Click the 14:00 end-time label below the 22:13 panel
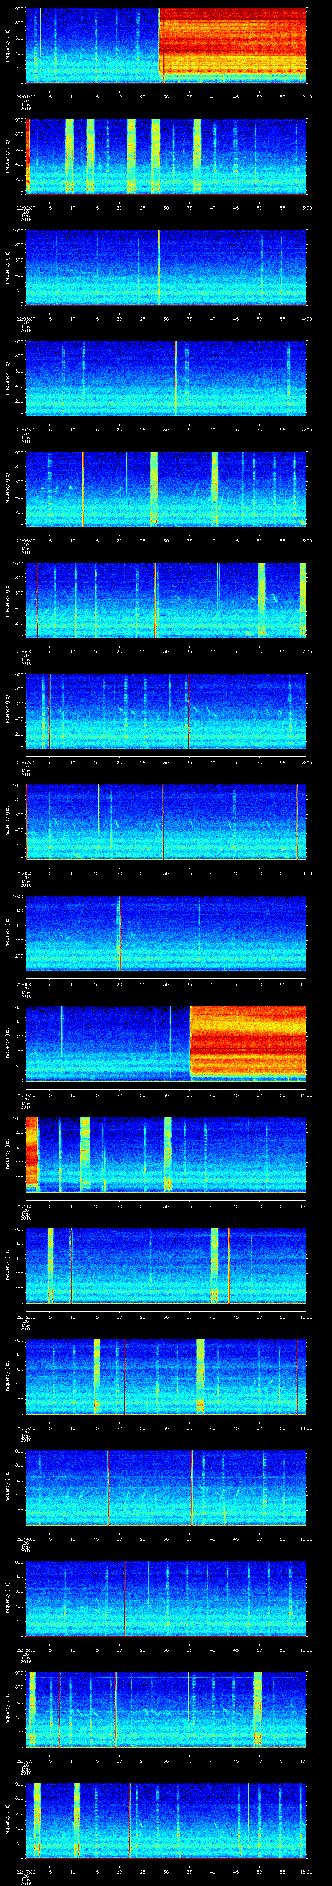Image resolution: width=332 pixels, height=1886 pixels. 306,1428
